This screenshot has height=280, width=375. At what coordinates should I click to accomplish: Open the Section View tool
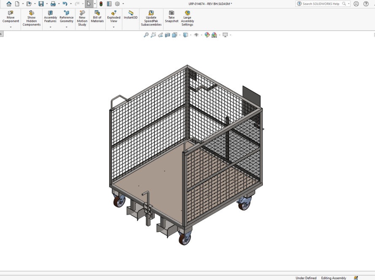tap(167, 35)
